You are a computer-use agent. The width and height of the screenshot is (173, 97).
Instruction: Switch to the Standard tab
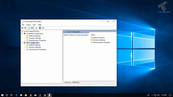point(76,82)
